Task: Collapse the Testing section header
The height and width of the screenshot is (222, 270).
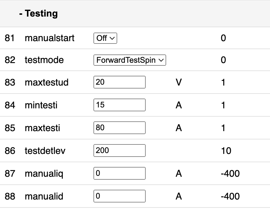Action: [x=38, y=14]
